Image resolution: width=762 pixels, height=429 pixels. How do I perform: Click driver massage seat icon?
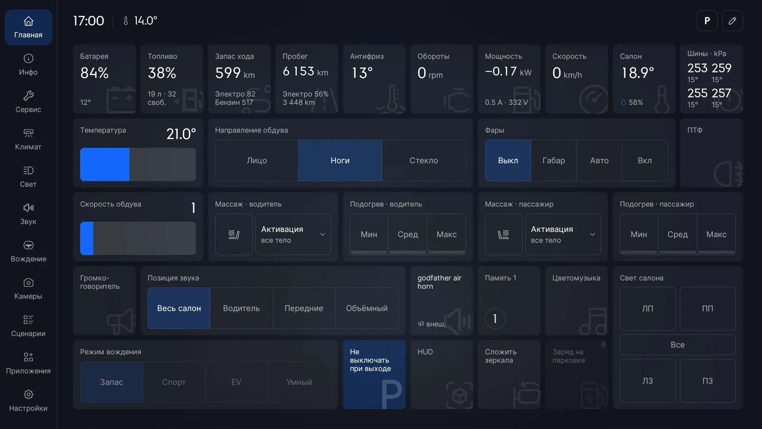[234, 234]
